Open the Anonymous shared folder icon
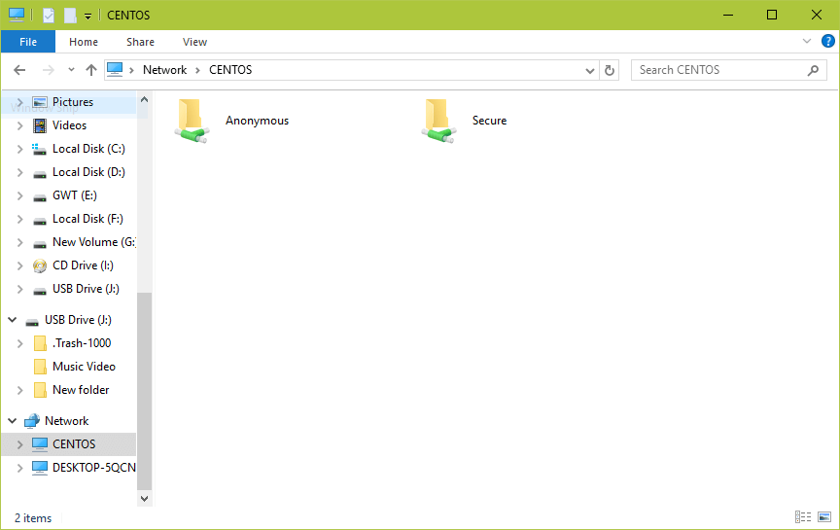 coord(192,122)
